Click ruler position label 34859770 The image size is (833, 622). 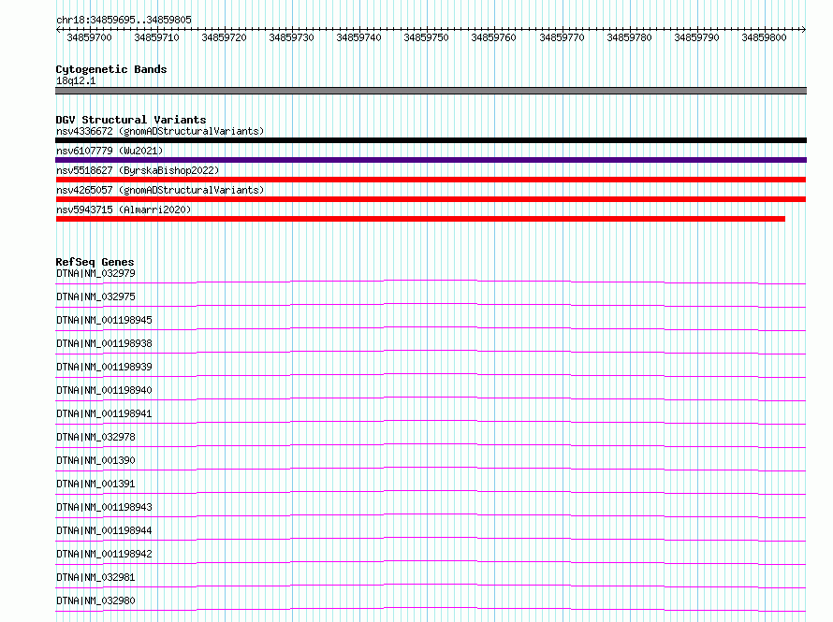tap(563, 37)
